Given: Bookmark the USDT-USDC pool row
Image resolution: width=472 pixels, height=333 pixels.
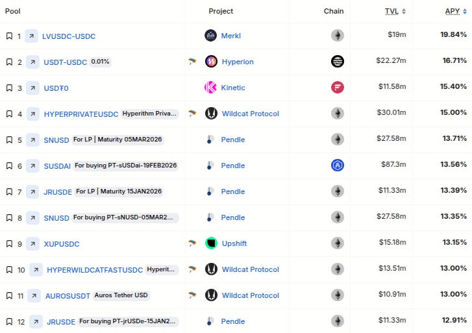Looking at the screenshot, I should coord(9,62).
